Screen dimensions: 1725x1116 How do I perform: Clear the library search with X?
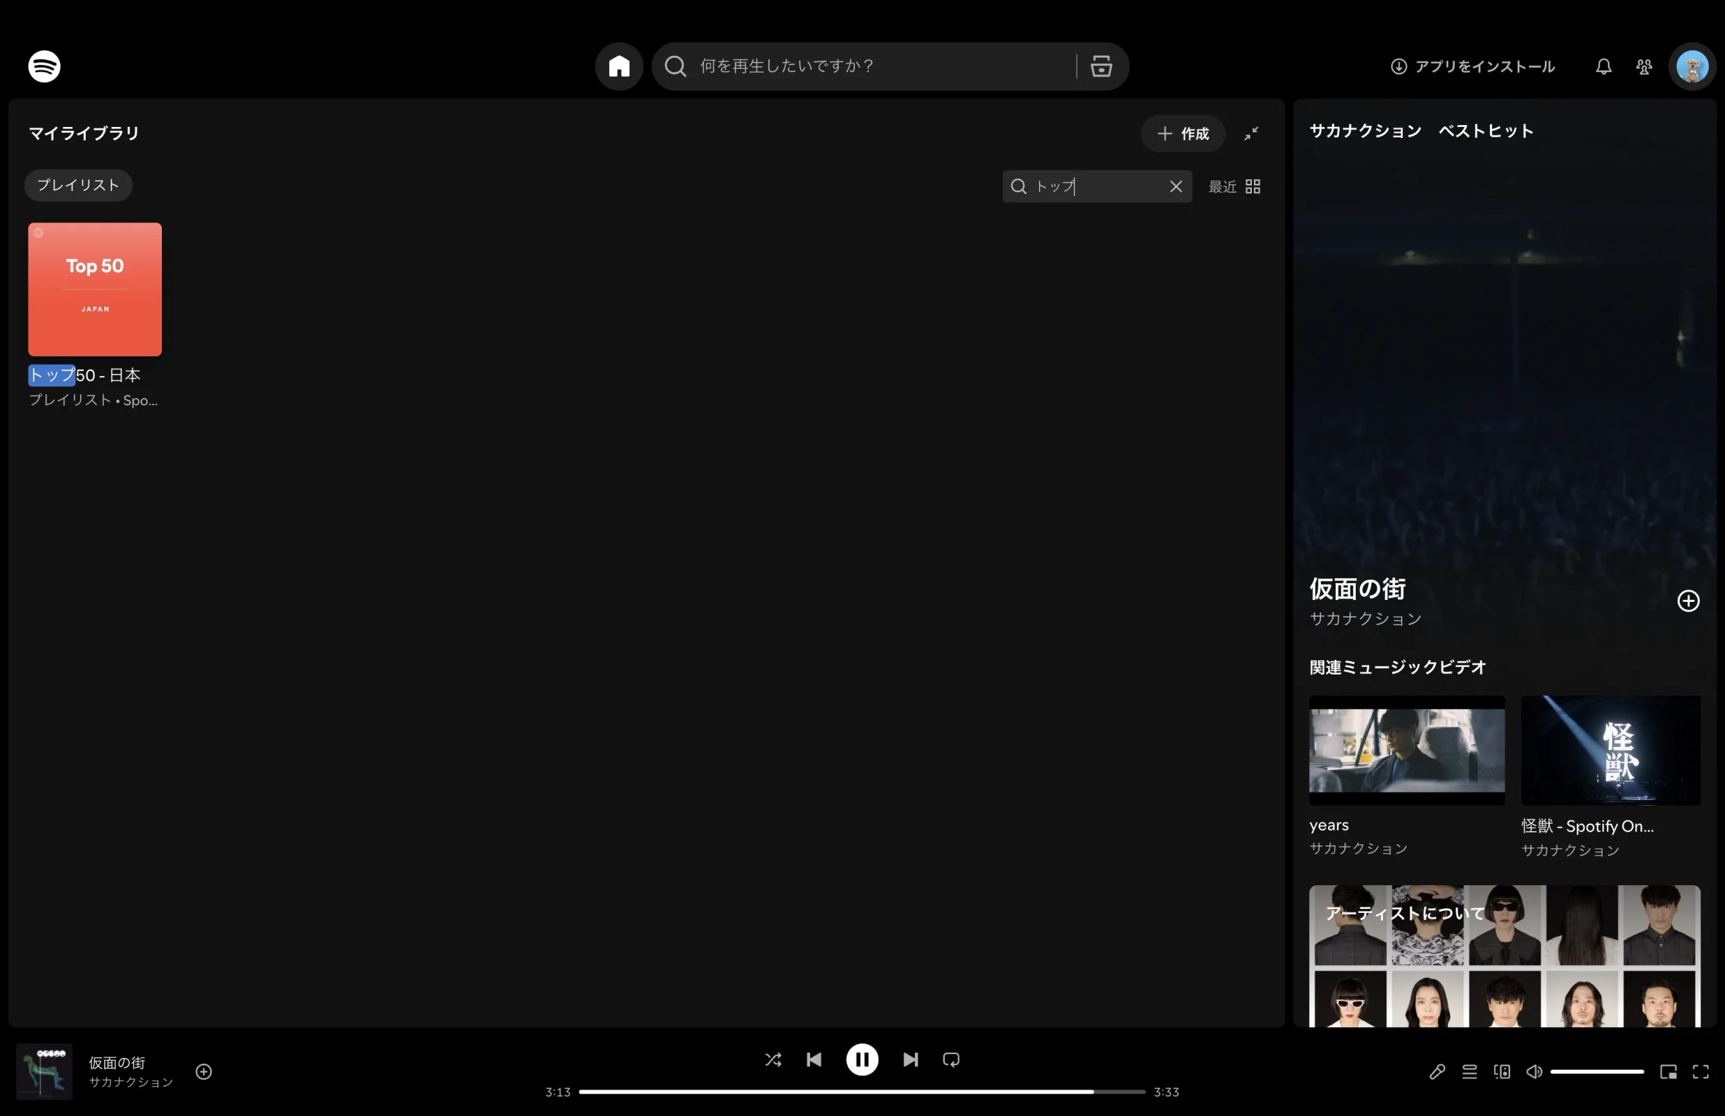coord(1176,186)
